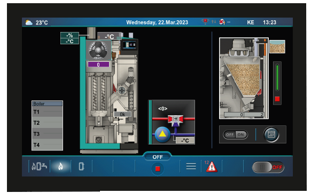Open the buffer tank icon in bottom bar
Screen dimensions: 311x193
[82, 166]
